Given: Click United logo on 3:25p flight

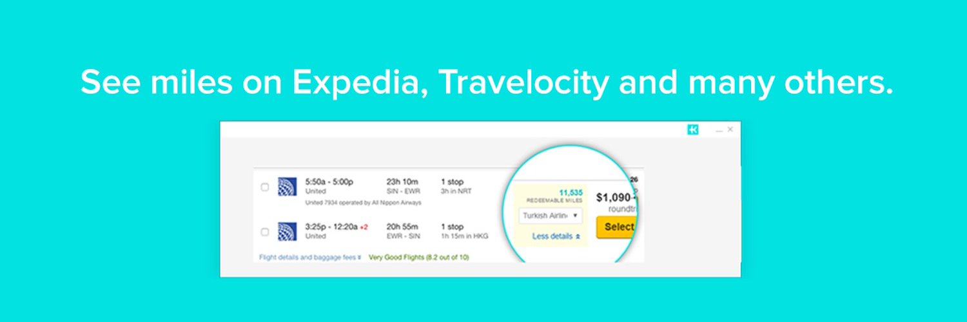Looking at the screenshot, I should [287, 231].
